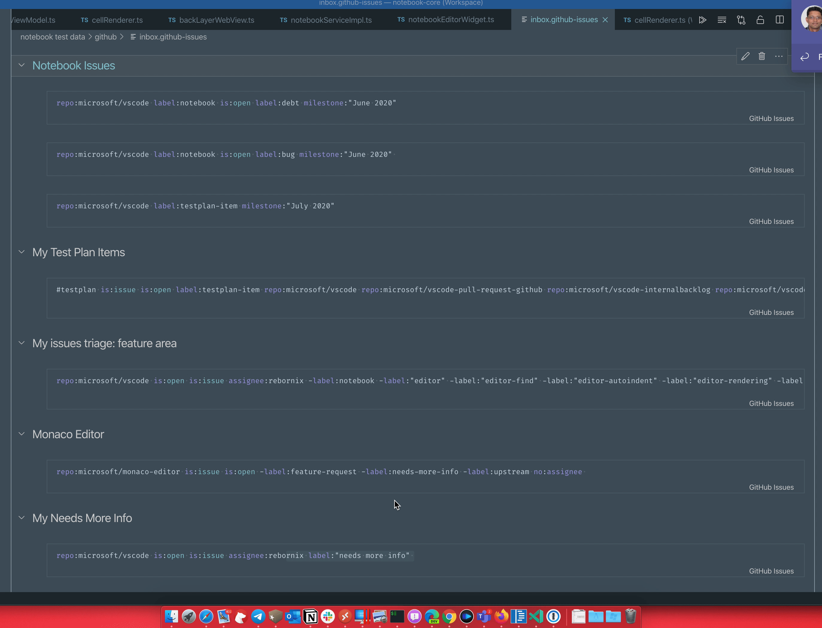This screenshot has height=628, width=822.
Task: Open Outlook from the dock
Action: pos(293,616)
